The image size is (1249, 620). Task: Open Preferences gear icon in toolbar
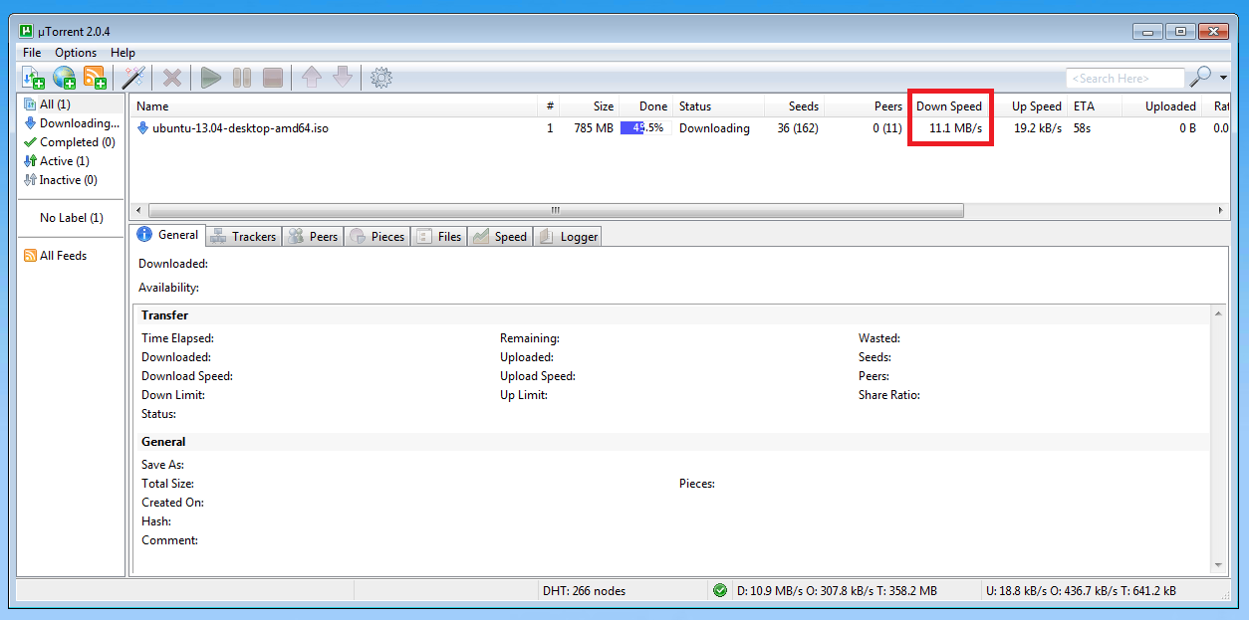click(379, 78)
